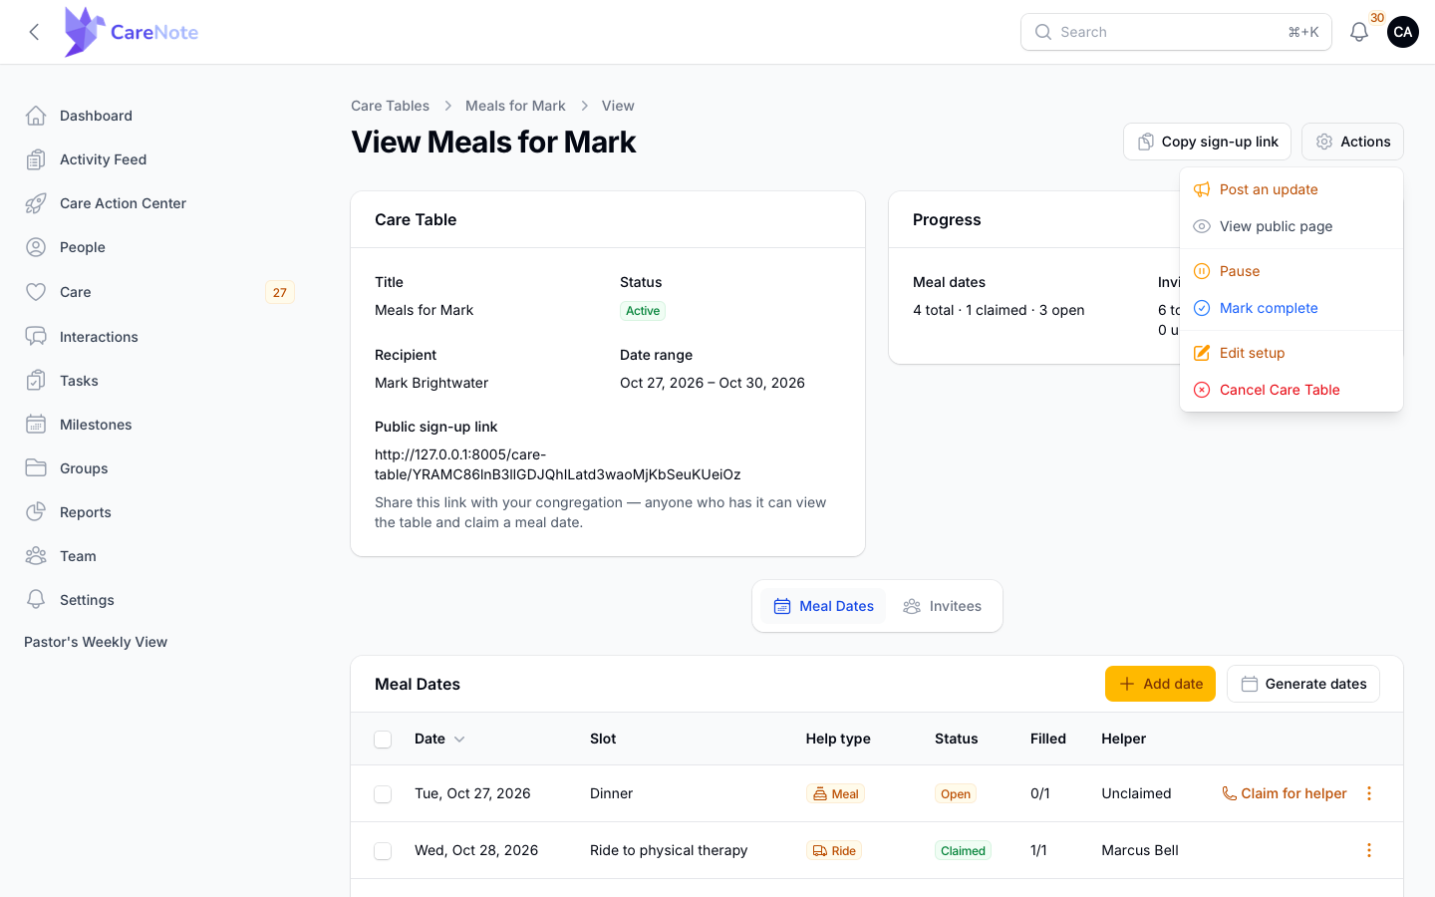
Task: Check the Wed, Oct 28 row checkbox
Action: 383,851
